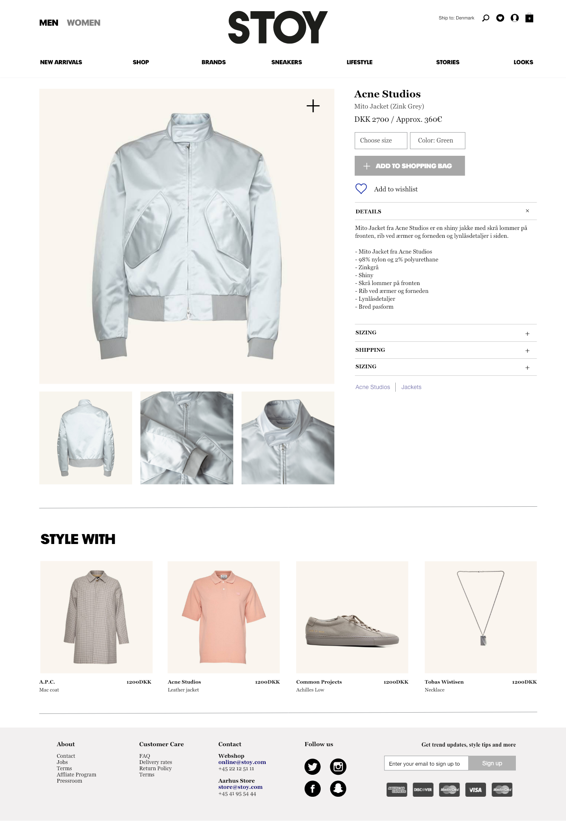Open the SNEAKERS menu item
Image resolution: width=566 pixels, height=822 pixels.
(x=286, y=62)
